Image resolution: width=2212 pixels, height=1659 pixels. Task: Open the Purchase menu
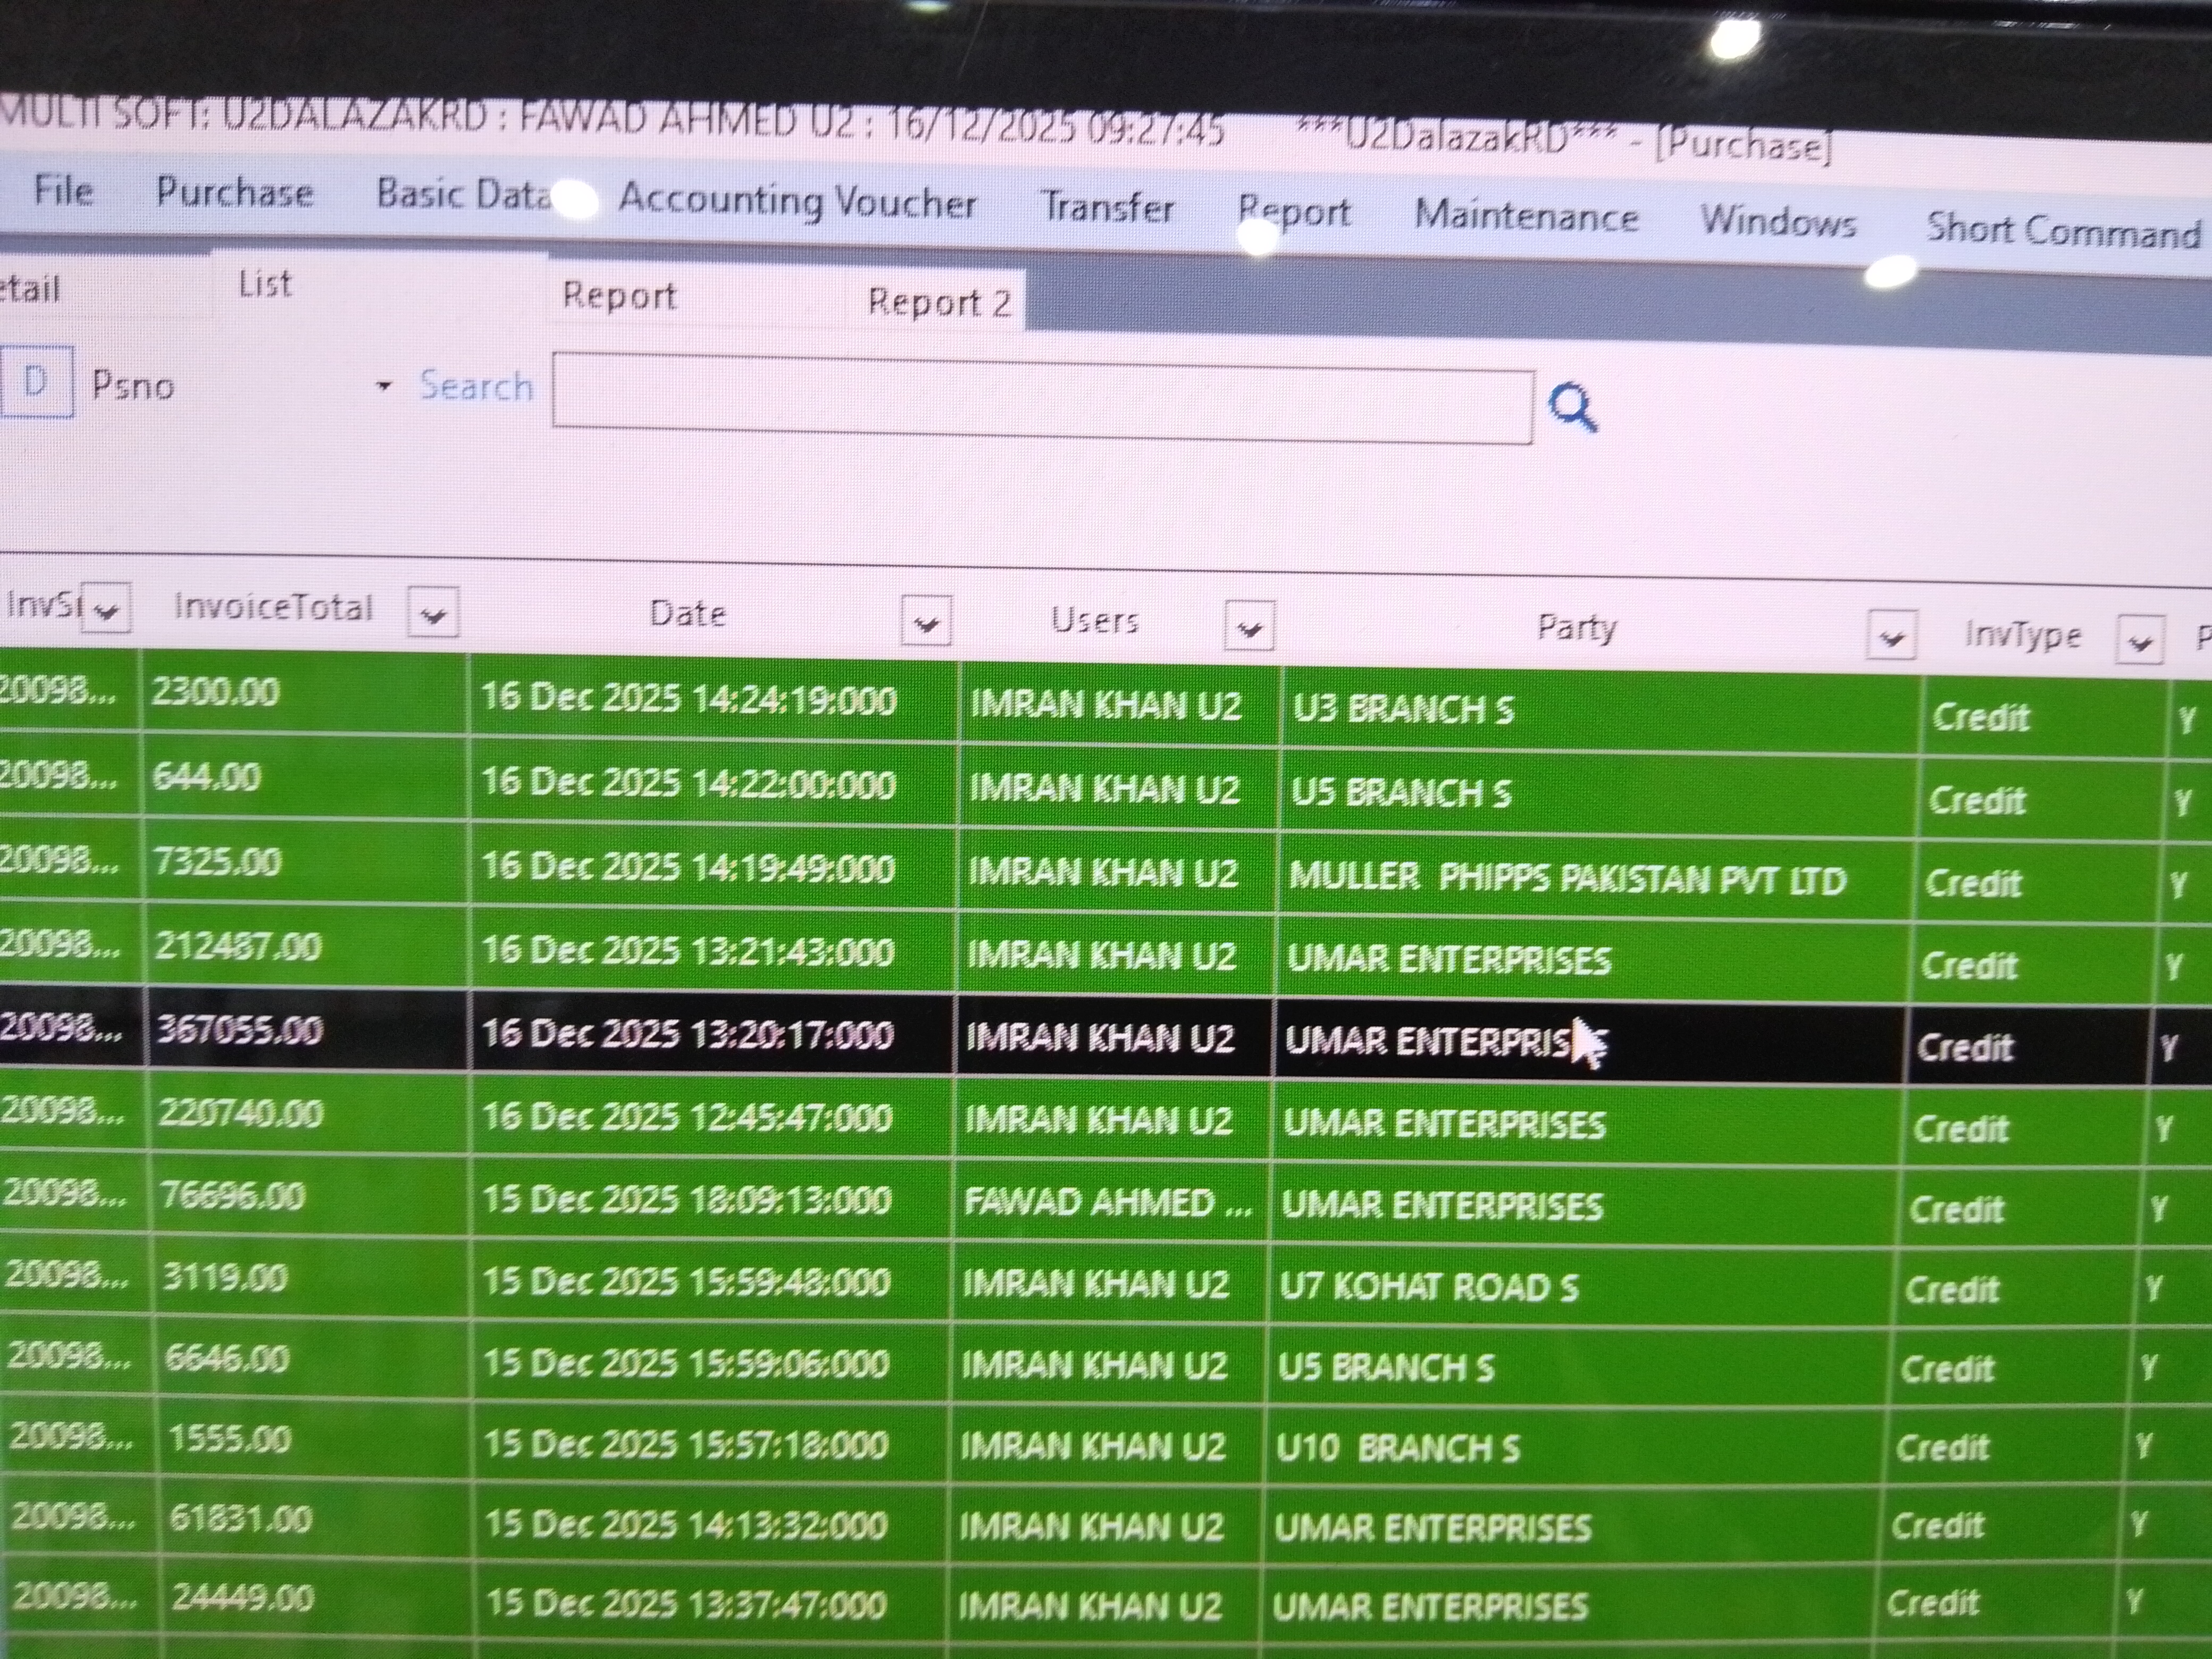(x=234, y=192)
